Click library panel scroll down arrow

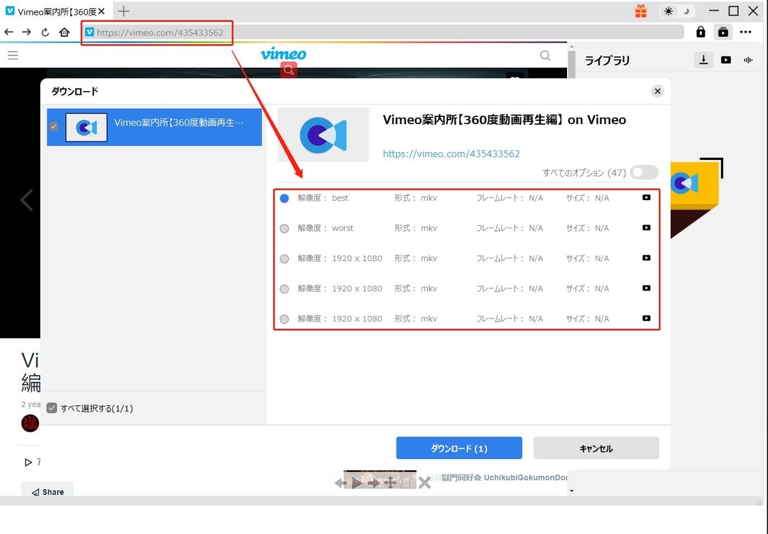[572, 491]
